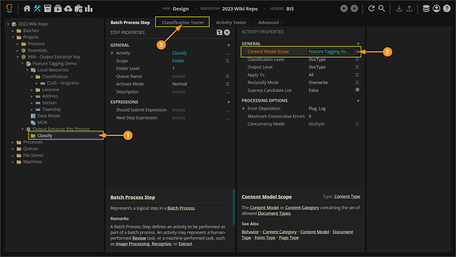Click the search magnifier icon
456x257 pixels.
(382, 9)
